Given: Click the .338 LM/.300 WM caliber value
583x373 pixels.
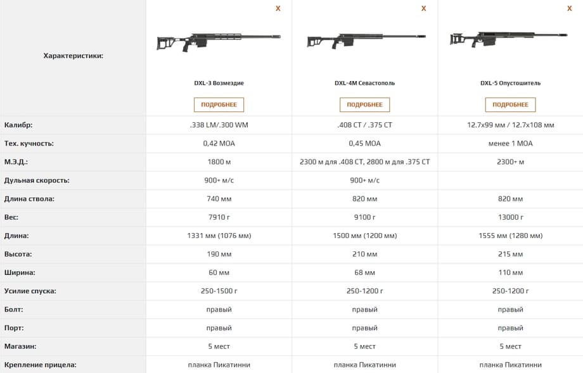Looking at the screenshot, I should click(x=219, y=125).
